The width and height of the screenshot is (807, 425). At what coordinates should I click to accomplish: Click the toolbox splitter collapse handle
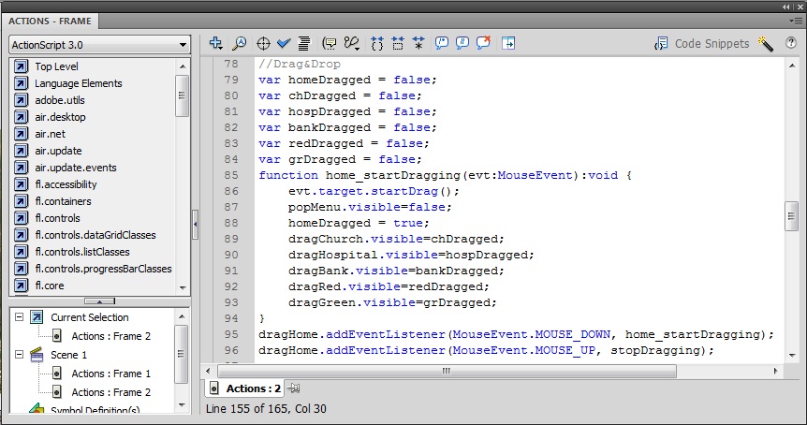tap(99, 301)
